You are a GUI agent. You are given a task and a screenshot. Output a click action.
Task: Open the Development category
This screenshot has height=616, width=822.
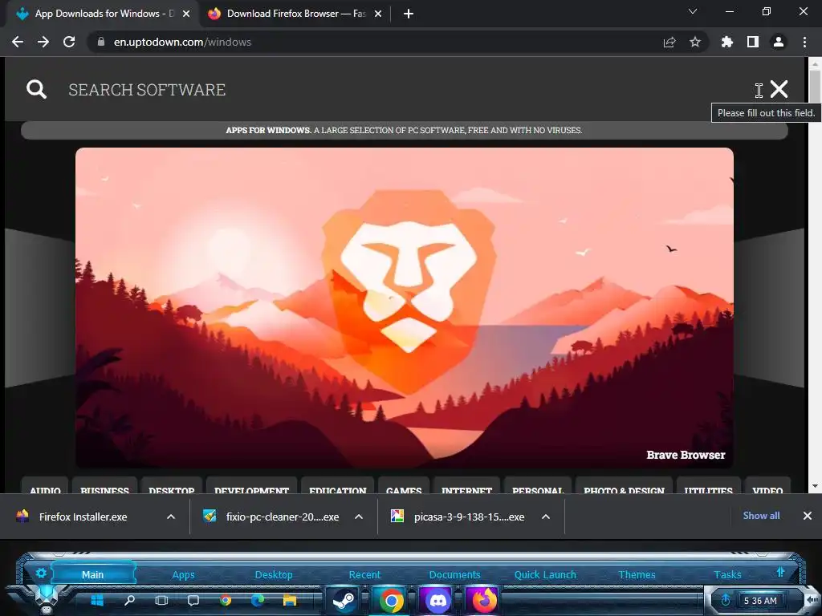(x=251, y=487)
